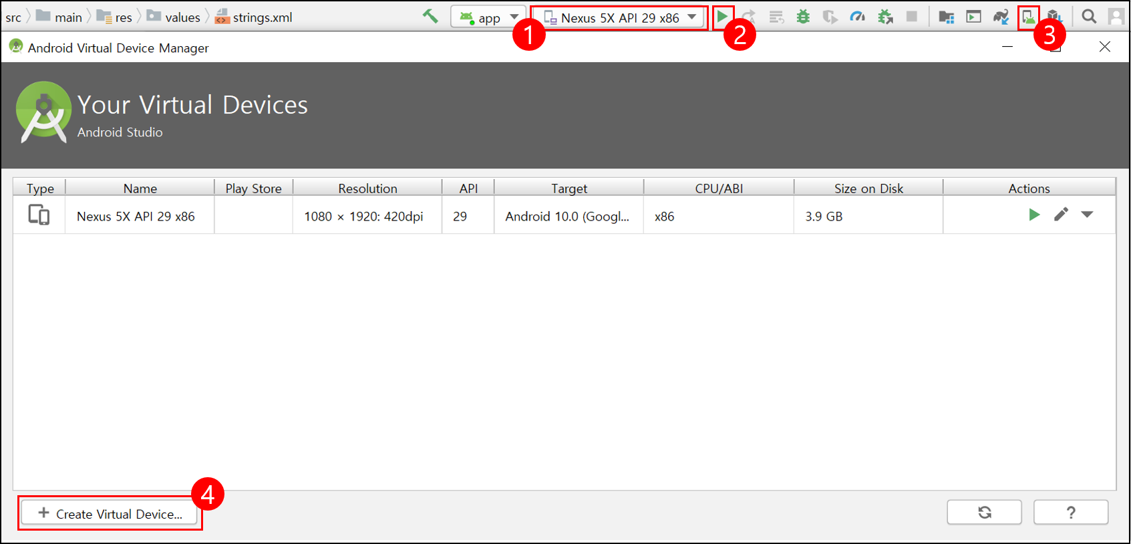Viewport: 1131px width, 544px height.
Task: Sort by the Target column header
Action: (569, 188)
